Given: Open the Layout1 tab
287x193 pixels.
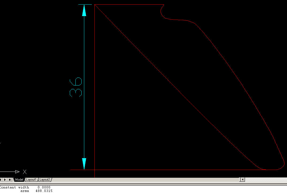Looking at the screenshot, I should pyautogui.click(x=31, y=180).
